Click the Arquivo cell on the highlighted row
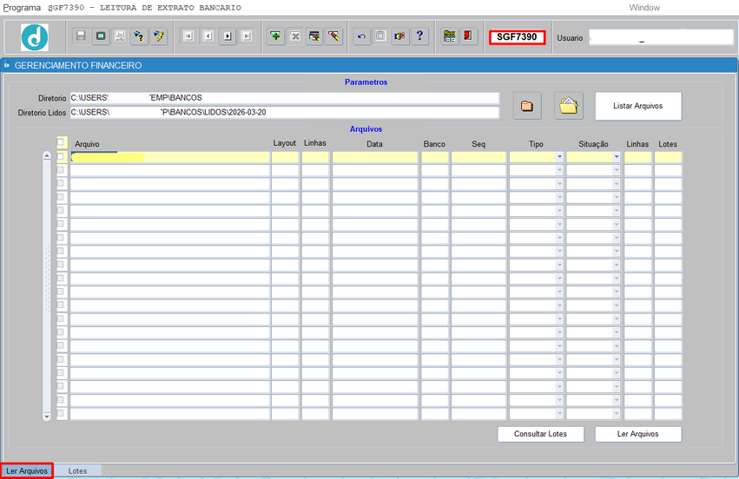739x479 pixels. pos(169,157)
